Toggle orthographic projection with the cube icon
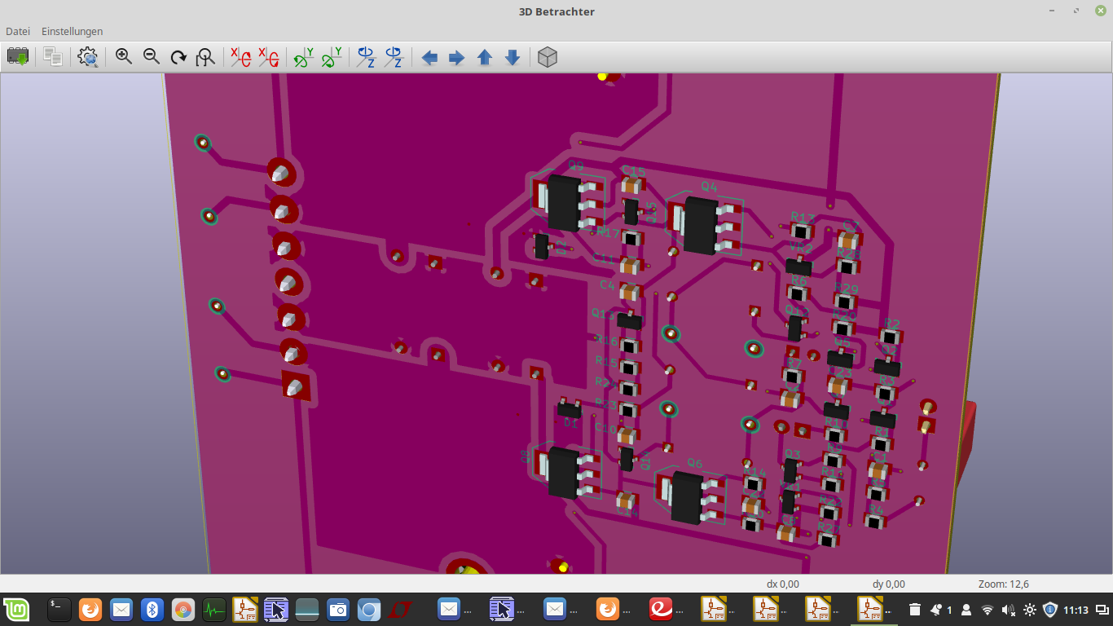 [548, 57]
